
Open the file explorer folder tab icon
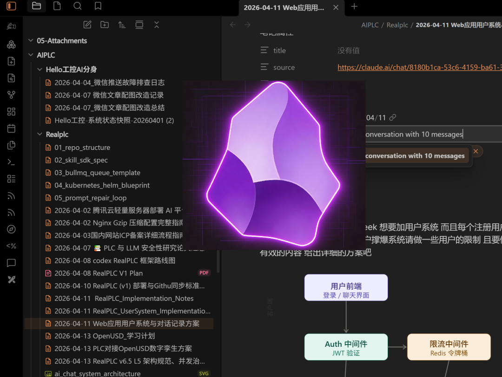(x=37, y=6)
